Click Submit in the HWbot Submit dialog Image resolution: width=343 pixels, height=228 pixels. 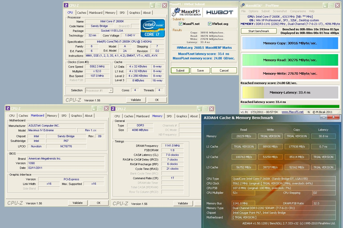click(x=180, y=71)
